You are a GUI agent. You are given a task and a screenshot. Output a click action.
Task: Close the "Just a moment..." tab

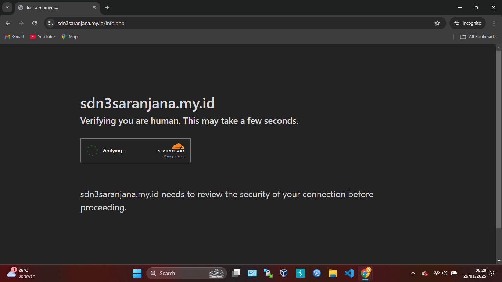94,7
